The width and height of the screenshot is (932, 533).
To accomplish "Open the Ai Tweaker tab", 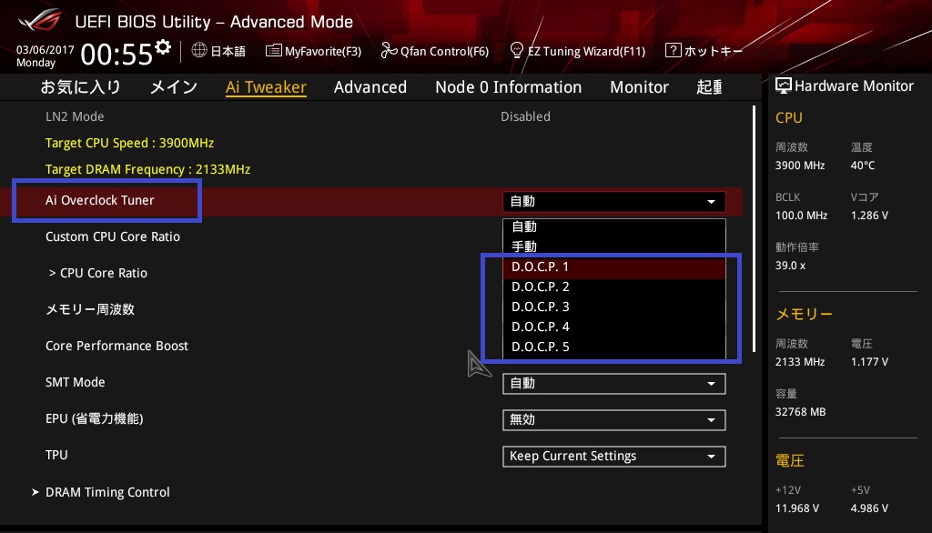I will [x=267, y=87].
